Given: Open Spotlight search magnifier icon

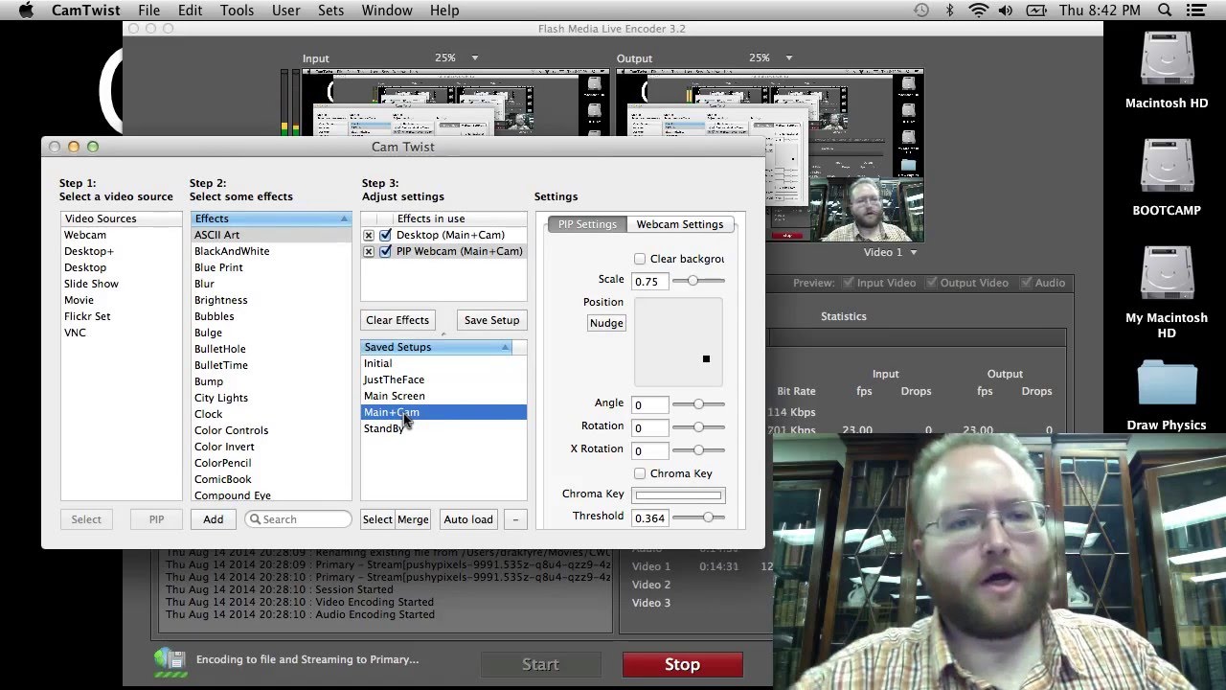Looking at the screenshot, I should (x=1165, y=11).
